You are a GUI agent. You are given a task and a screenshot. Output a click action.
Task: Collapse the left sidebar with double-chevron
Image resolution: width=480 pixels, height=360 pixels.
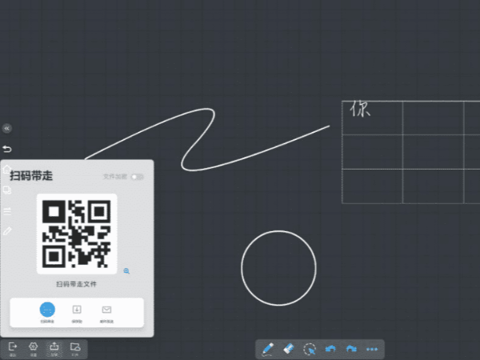click(x=7, y=128)
